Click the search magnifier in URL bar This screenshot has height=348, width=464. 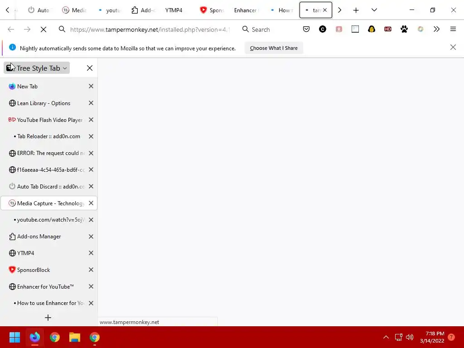(62, 29)
